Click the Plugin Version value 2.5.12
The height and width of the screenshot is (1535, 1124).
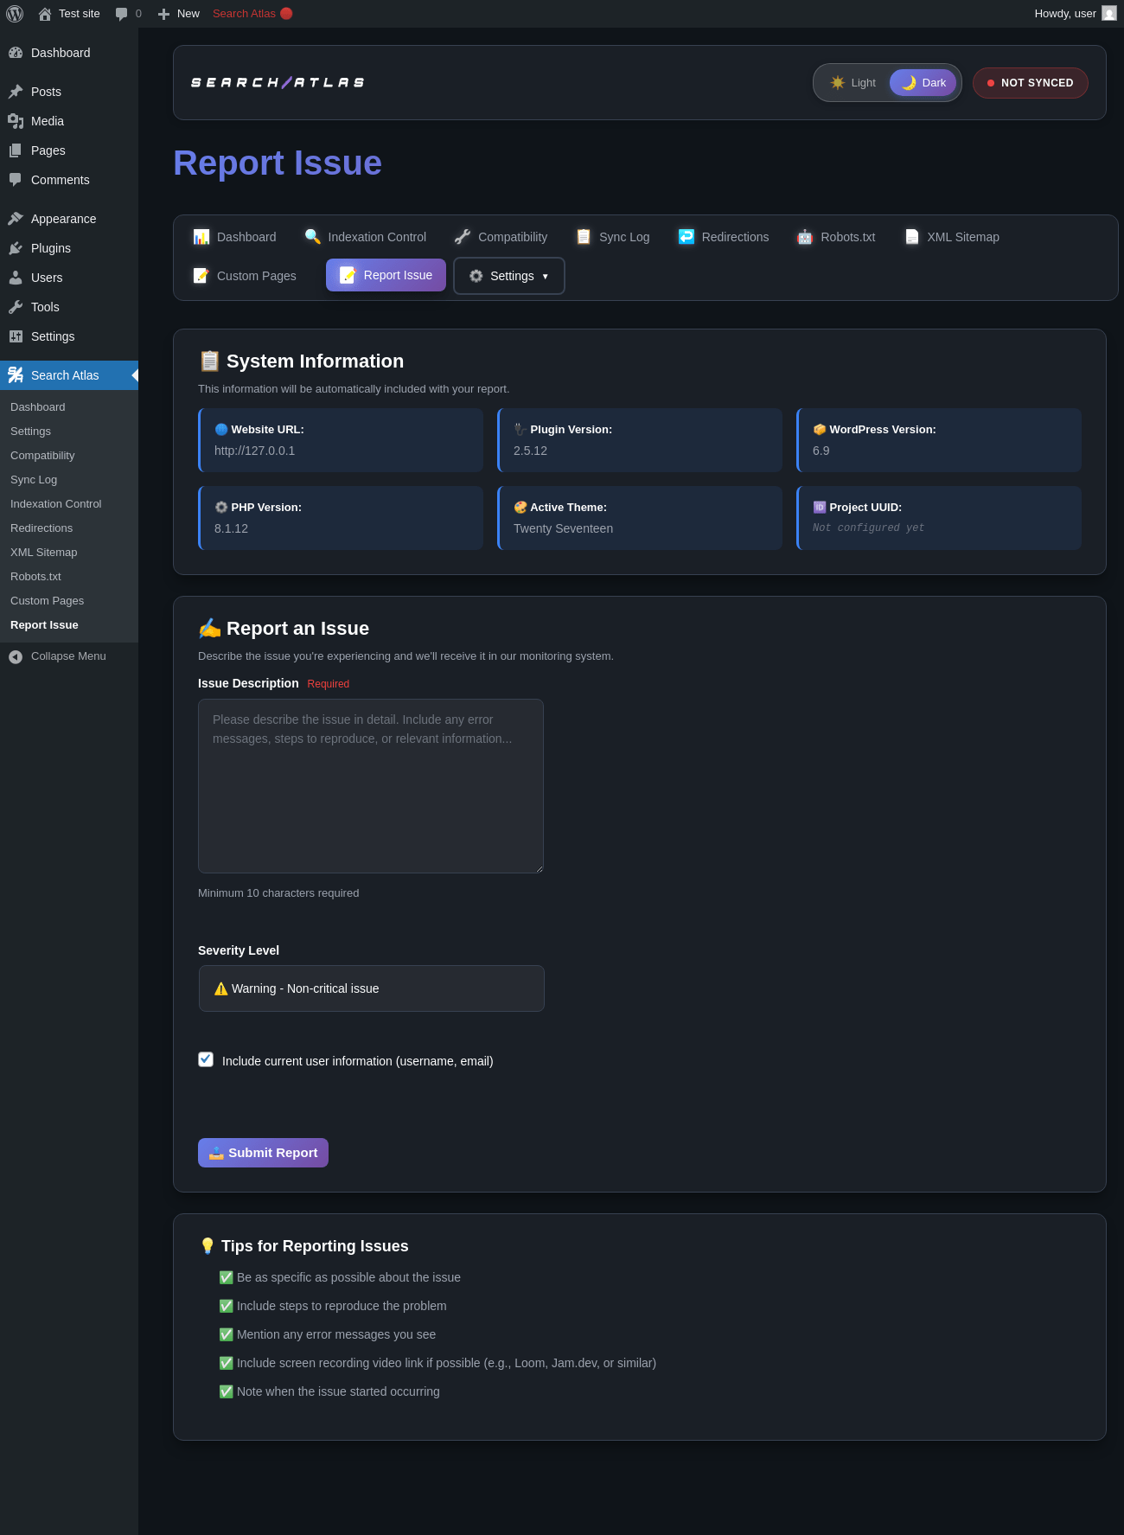click(x=530, y=451)
